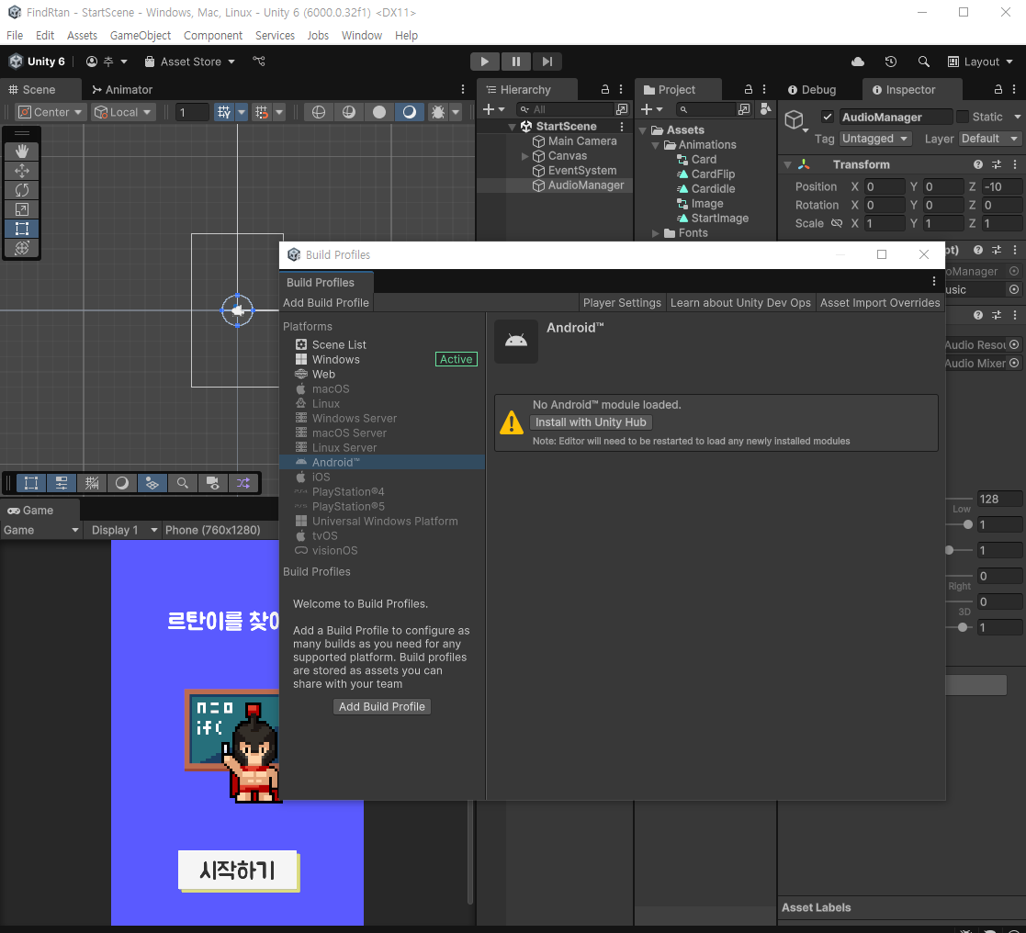Click Position X input field
The image size is (1026, 933).
point(885,187)
